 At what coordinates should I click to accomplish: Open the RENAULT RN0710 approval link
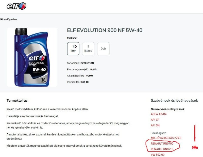coord(162,149)
